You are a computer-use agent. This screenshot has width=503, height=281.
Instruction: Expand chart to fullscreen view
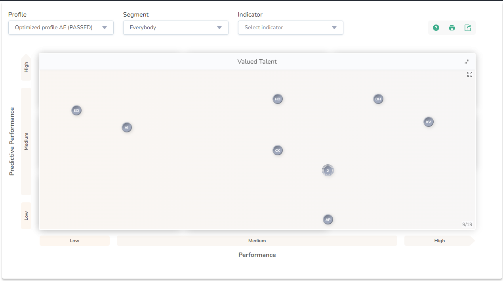[x=470, y=74]
